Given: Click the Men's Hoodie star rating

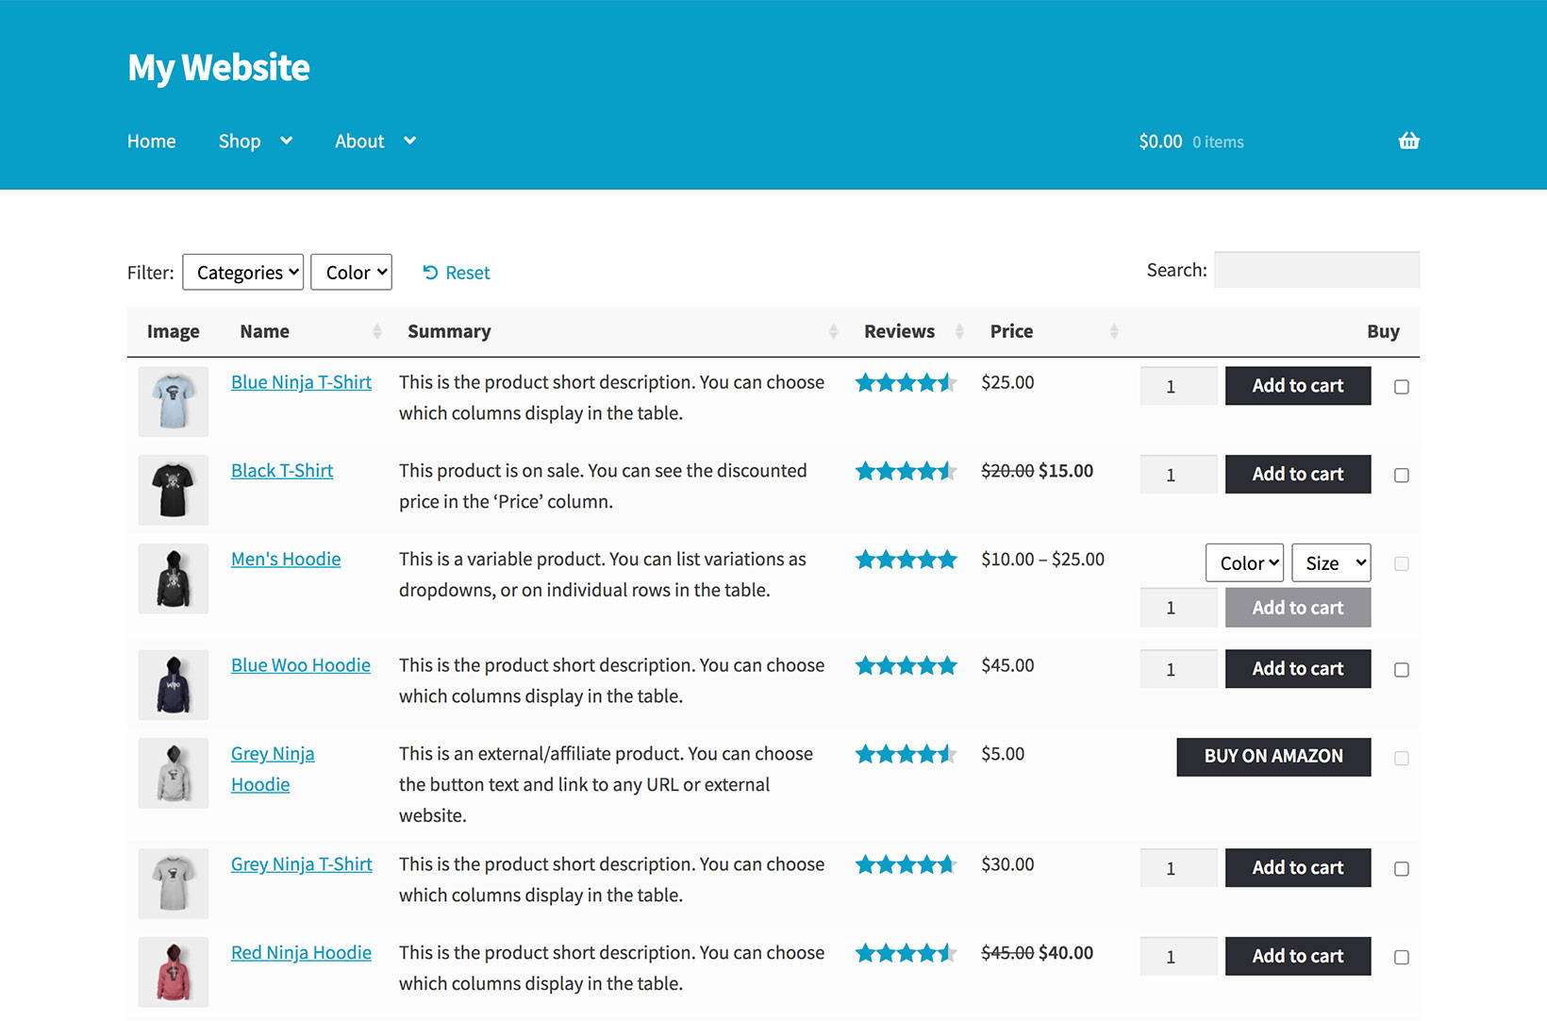Looking at the screenshot, I should (x=906, y=560).
